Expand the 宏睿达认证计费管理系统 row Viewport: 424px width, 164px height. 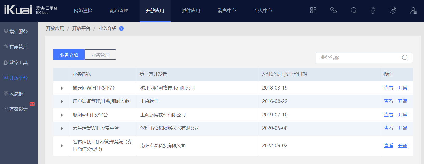click(62, 146)
